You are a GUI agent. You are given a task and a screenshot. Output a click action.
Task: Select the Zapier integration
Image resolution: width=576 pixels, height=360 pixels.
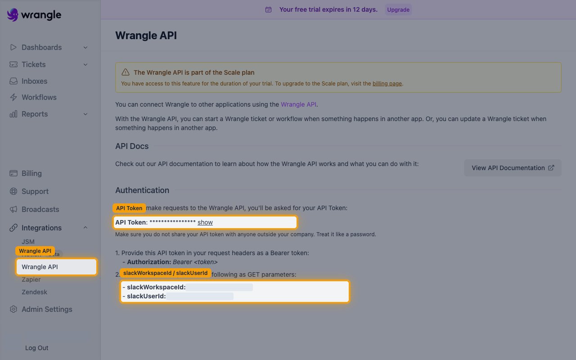31,279
